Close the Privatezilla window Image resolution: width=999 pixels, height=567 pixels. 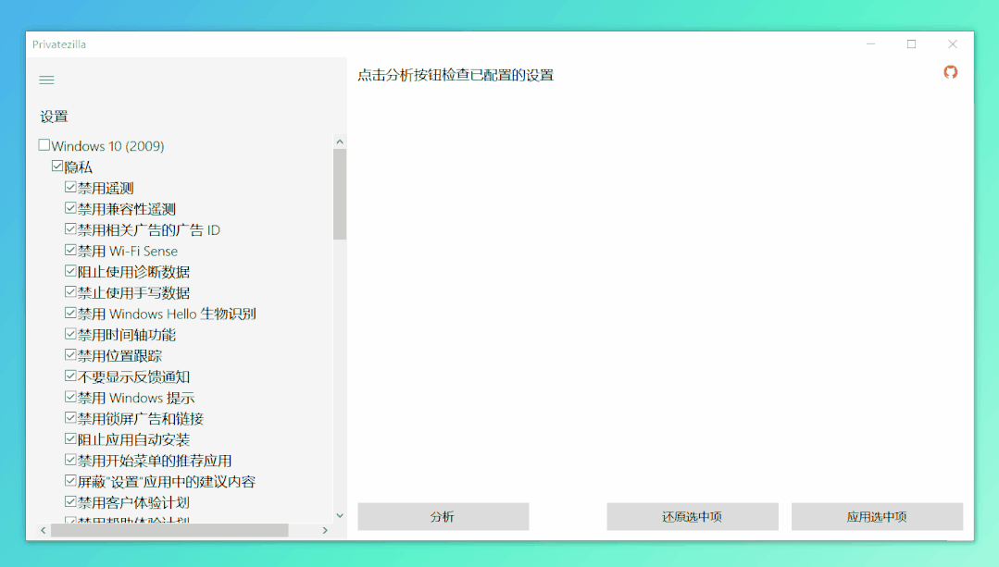coord(953,43)
